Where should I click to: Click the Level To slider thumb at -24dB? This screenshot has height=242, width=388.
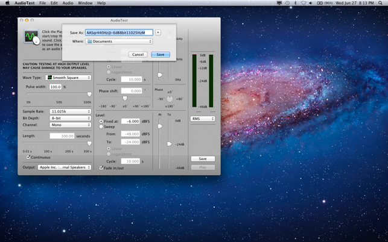pos(169,144)
